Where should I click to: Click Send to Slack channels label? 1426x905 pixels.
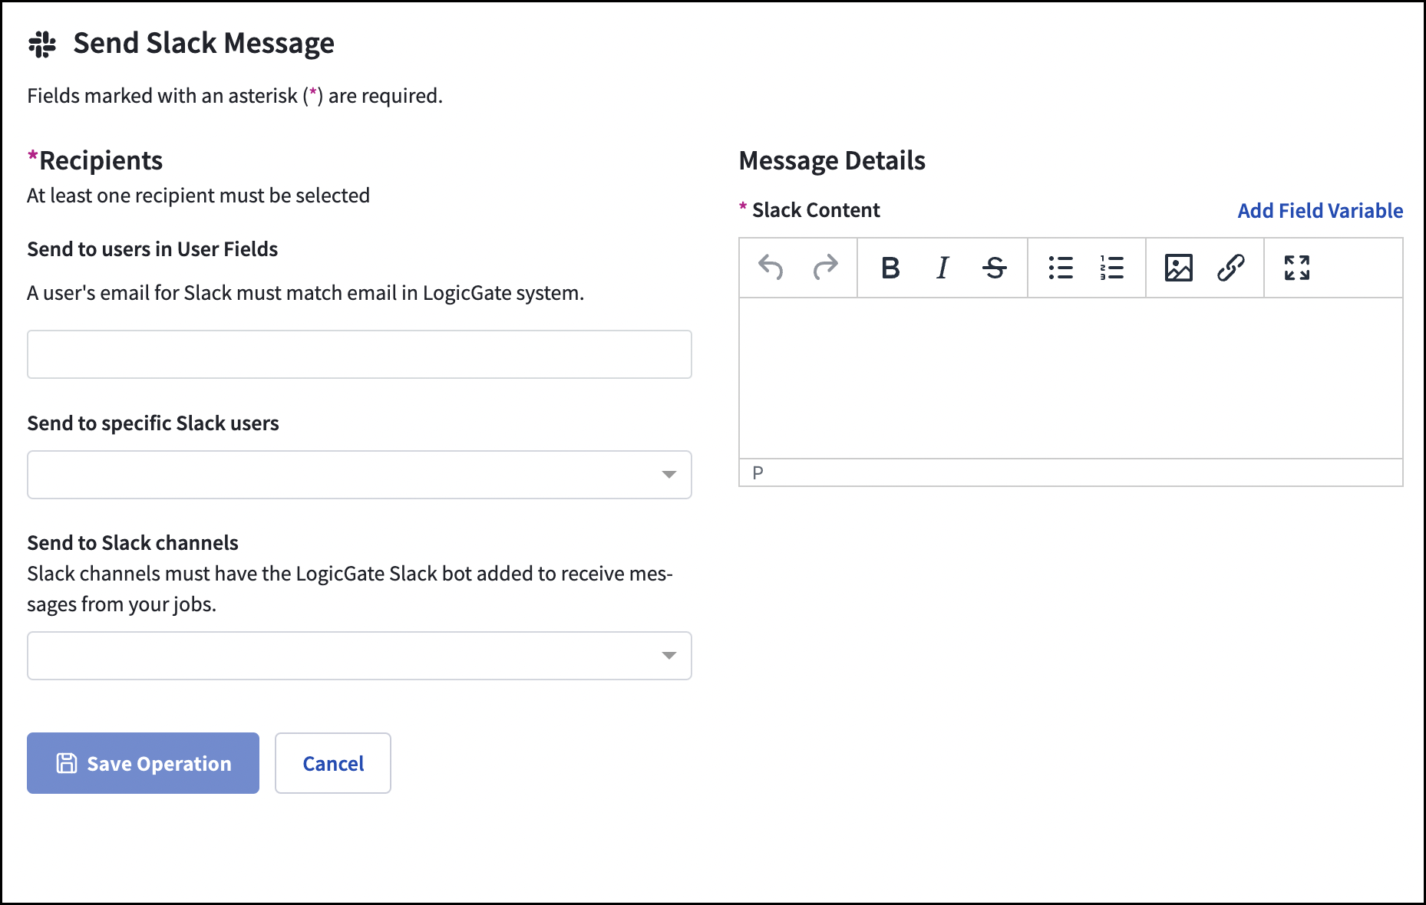point(133,543)
